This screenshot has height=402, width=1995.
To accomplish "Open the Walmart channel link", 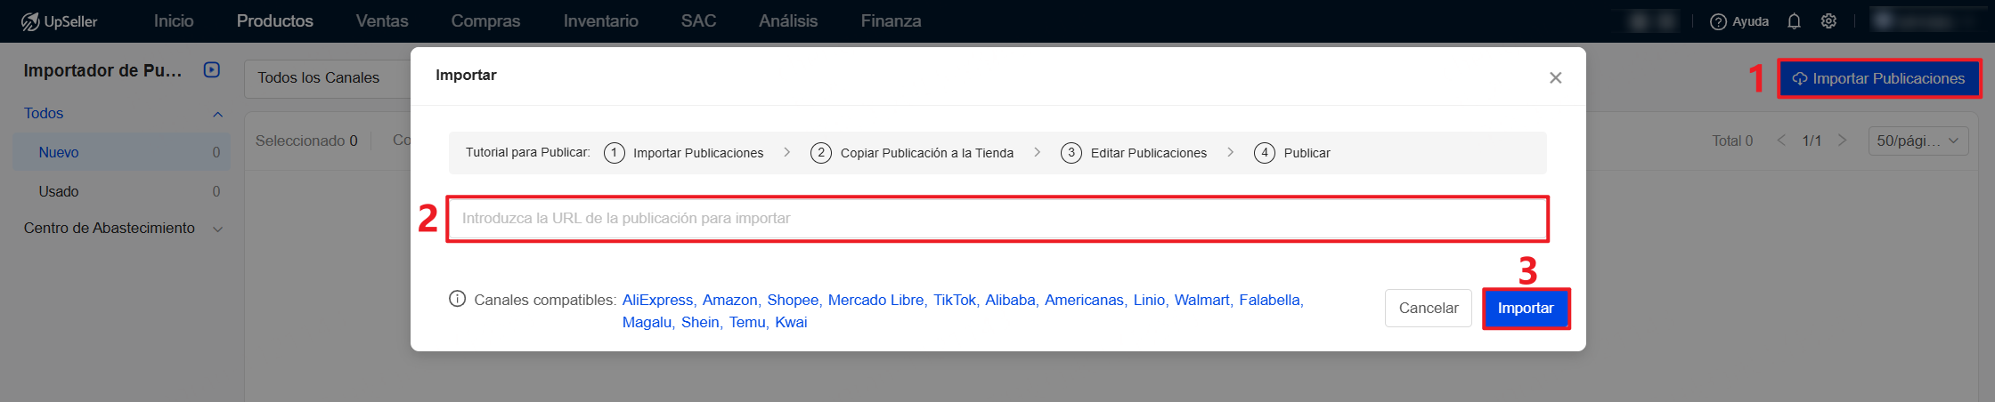I will click(1201, 300).
